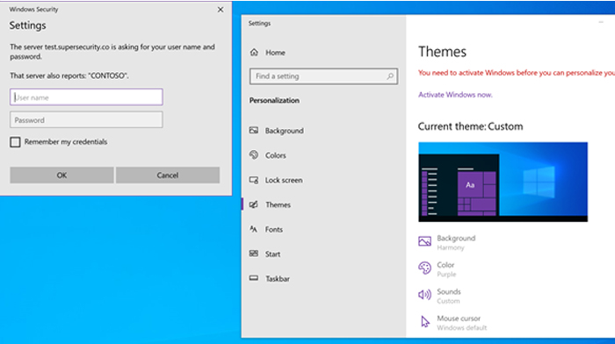Click the Windows Security title text

(x=33, y=10)
